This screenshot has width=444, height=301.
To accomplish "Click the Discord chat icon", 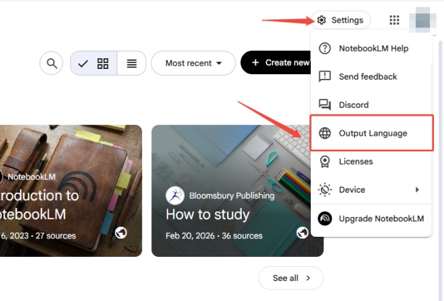I will (325, 105).
